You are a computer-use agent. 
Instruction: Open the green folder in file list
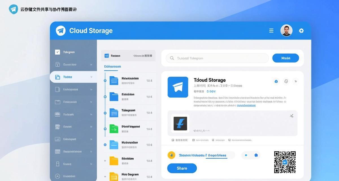tap(114, 129)
